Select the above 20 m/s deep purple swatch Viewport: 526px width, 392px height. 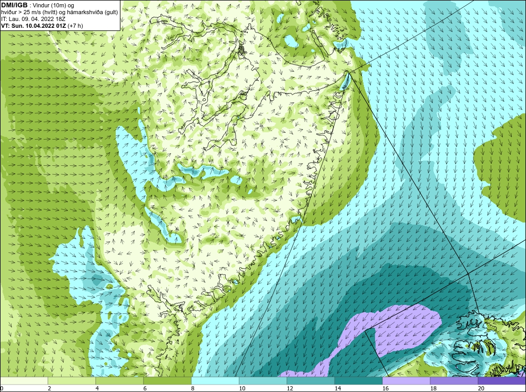point(502,380)
